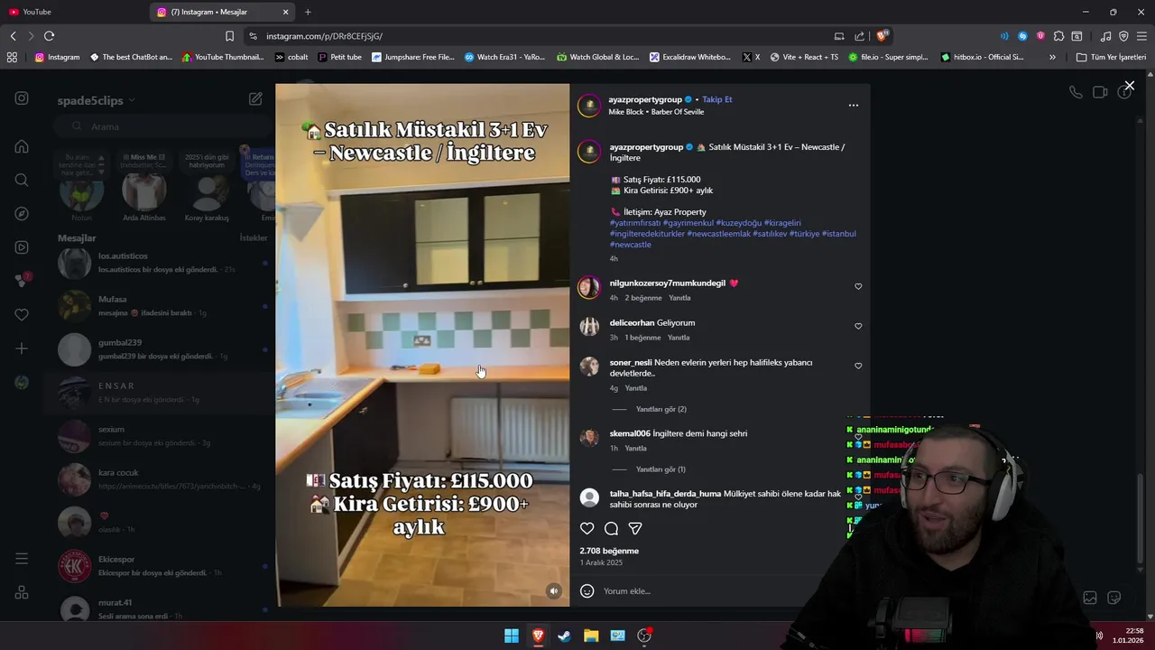Reply to skemal006's comment
This screenshot has height=650, width=1155.
click(636, 449)
